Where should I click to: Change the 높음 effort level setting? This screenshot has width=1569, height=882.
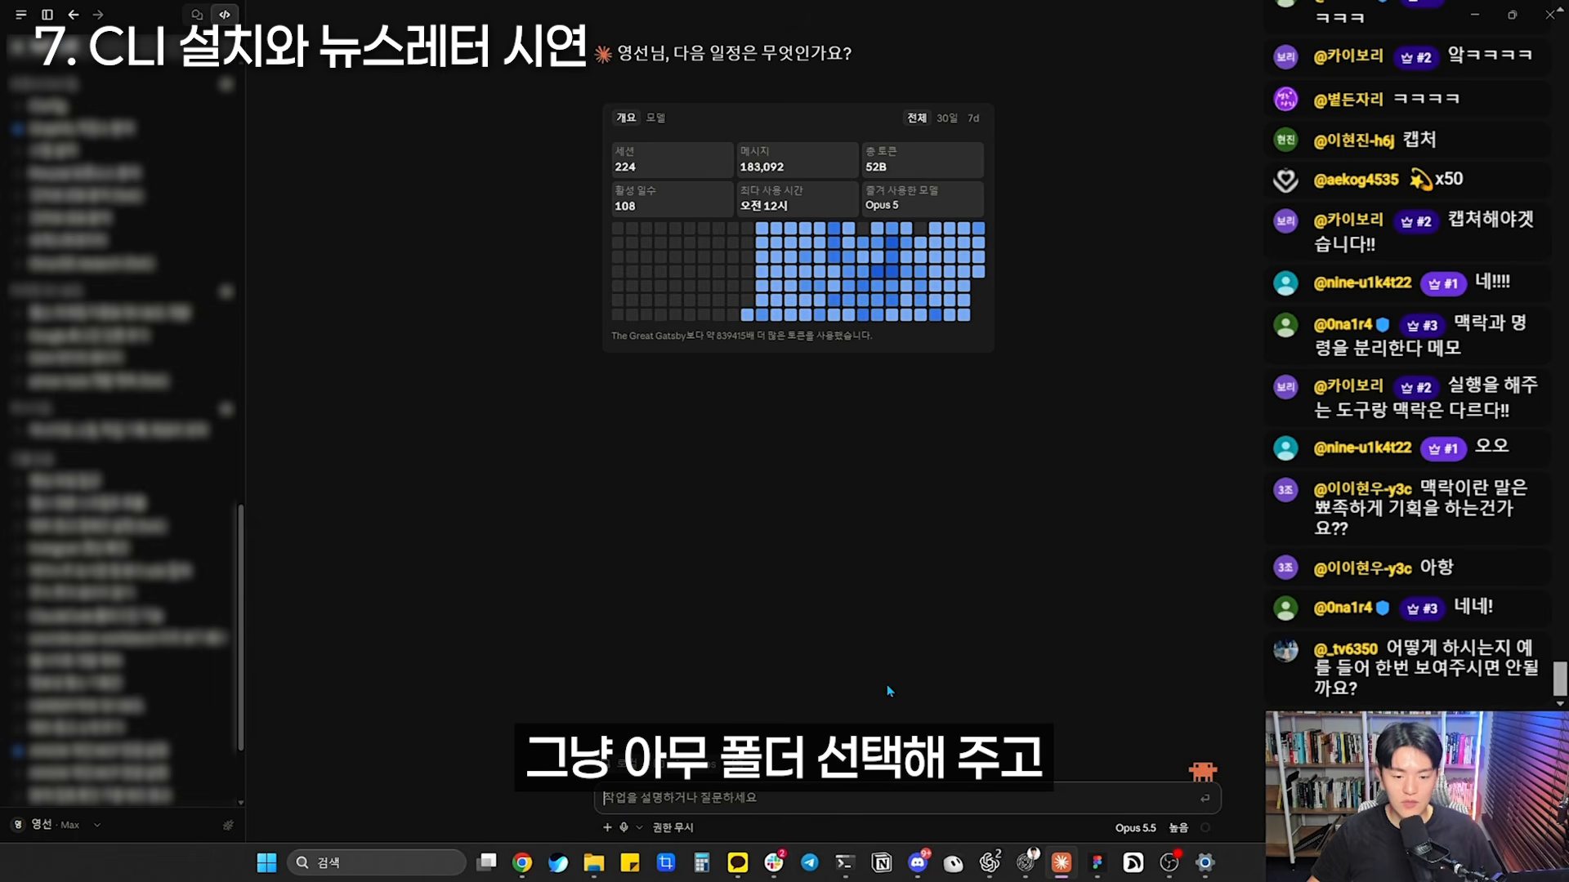(x=1178, y=828)
